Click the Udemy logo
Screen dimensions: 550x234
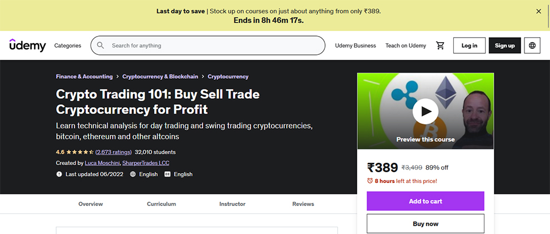28,45
